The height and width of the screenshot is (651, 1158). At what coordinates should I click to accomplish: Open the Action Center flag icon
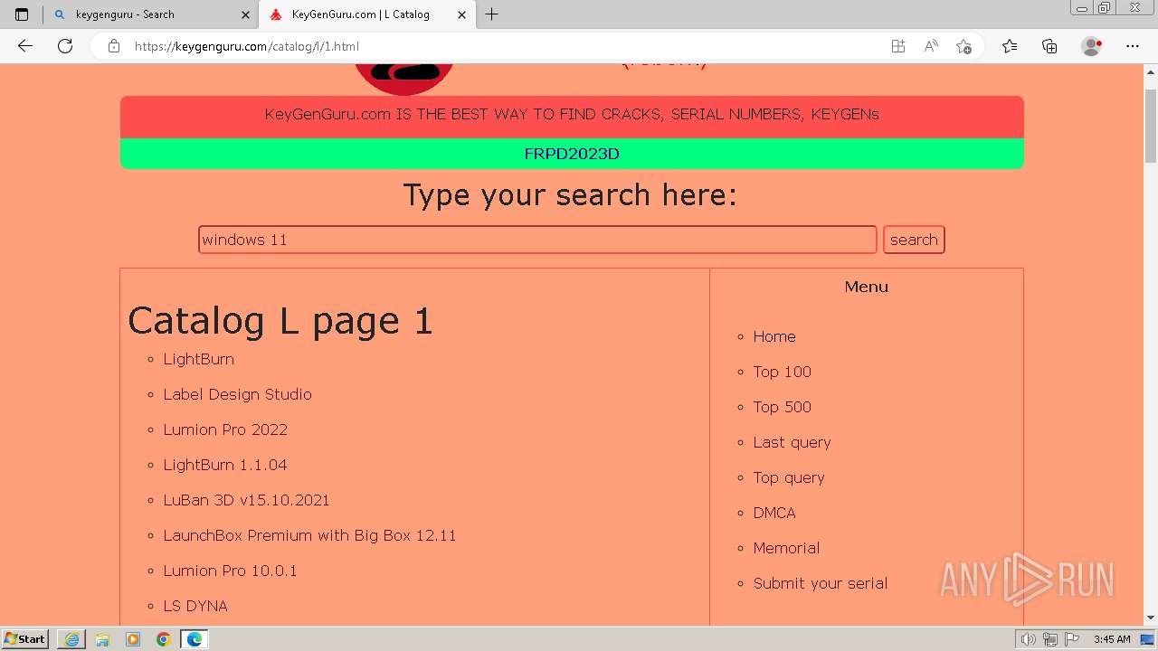[x=1072, y=639]
